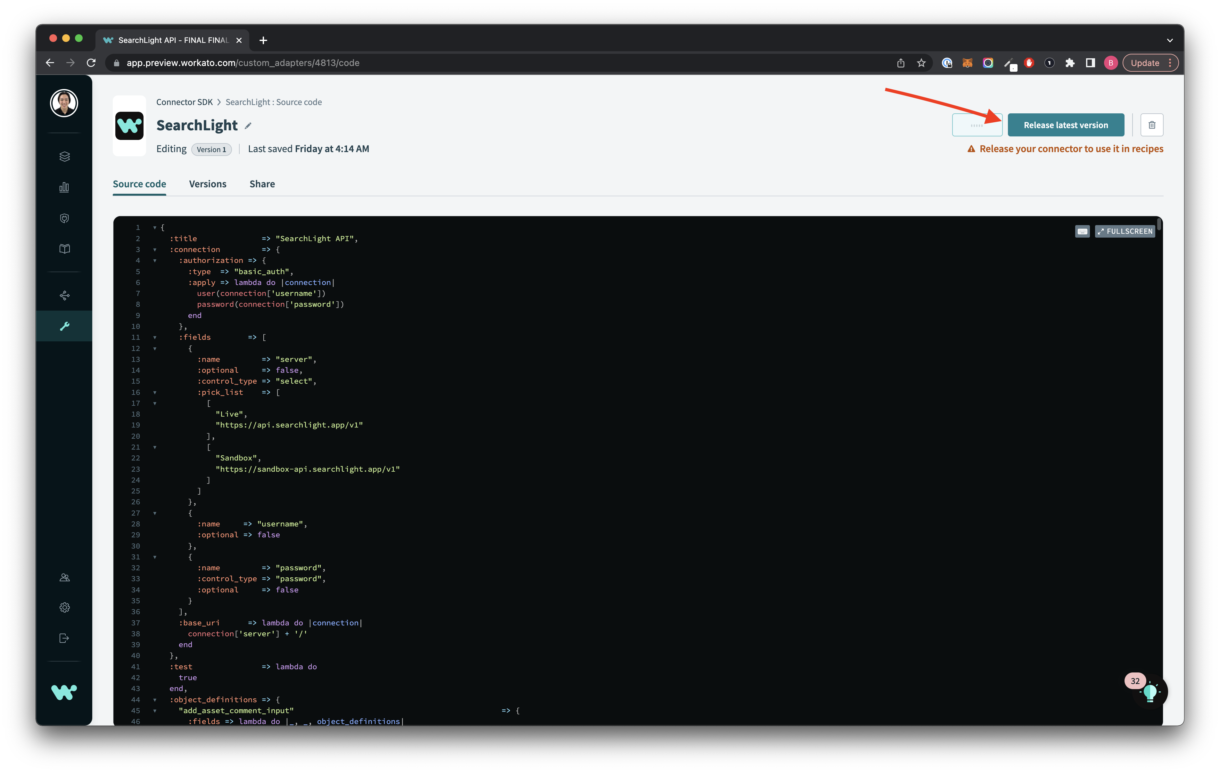Click the keyboard shortcuts icon in editor
Viewport: 1220px width, 773px height.
coord(1082,232)
